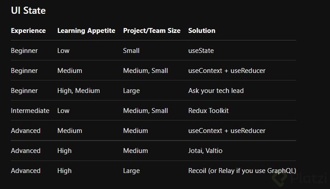Click the Jotai, Valtio cell

pyautogui.click(x=205, y=151)
